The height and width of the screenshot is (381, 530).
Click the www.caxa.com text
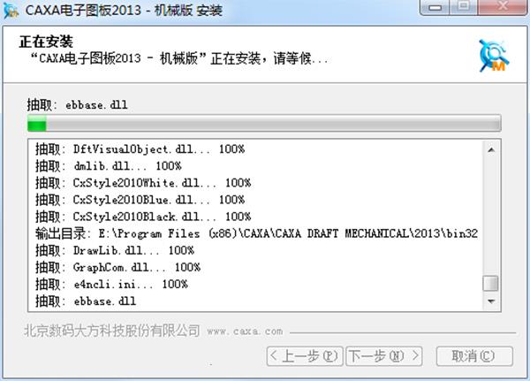[245, 331]
